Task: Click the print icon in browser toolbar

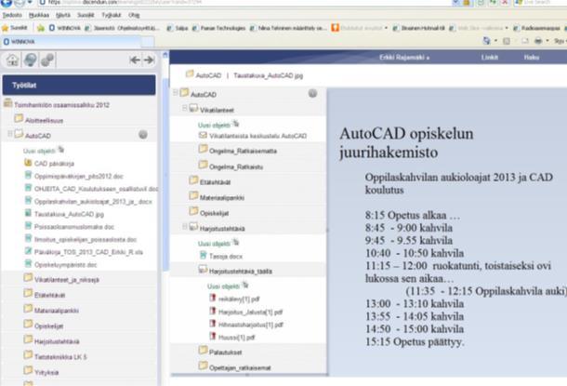Action: (537, 41)
